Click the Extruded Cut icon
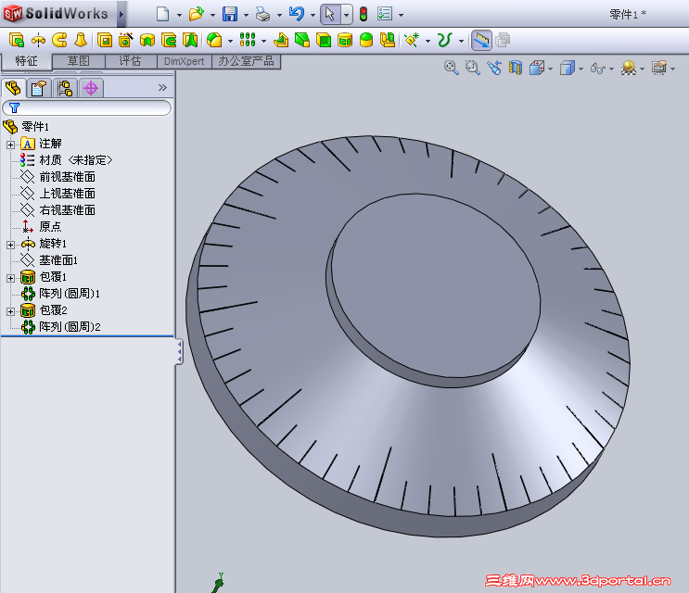 105,40
